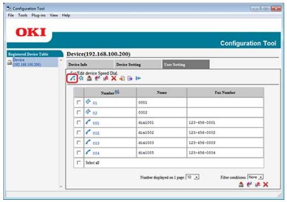The height and width of the screenshot is (202, 287).
Task: Click the Fax Number column header
Action: 225,92
